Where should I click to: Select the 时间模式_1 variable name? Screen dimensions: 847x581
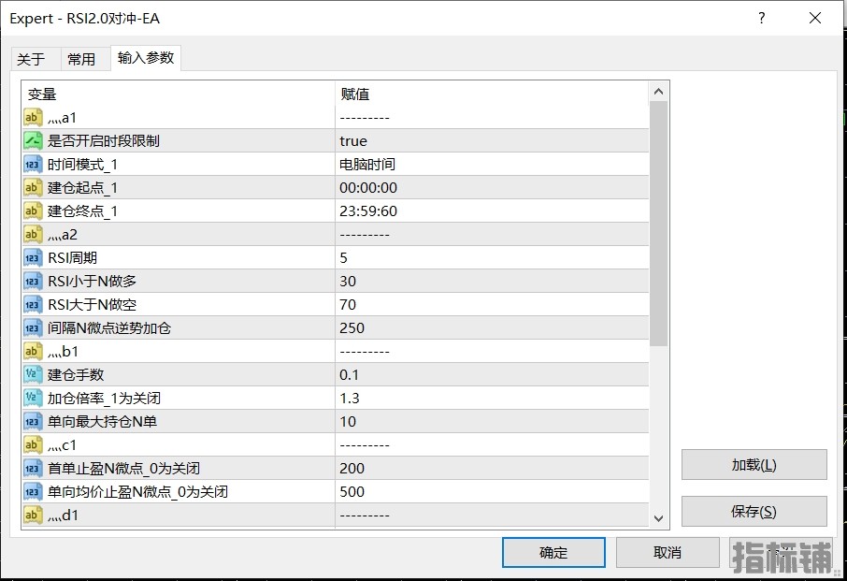pos(82,164)
